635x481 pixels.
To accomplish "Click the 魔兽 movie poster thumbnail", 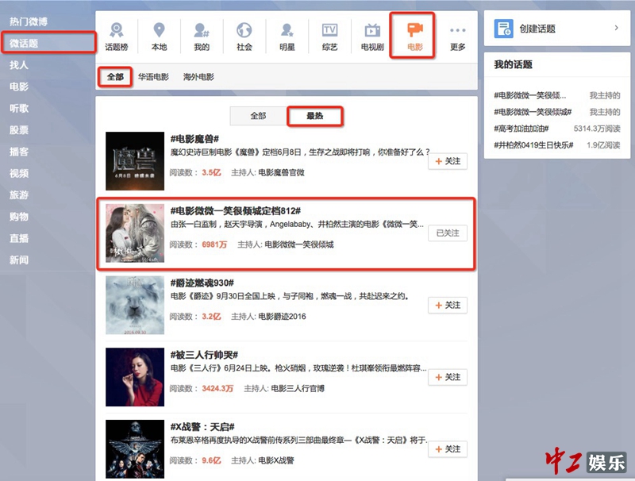I will pyautogui.click(x=134, y=161).
